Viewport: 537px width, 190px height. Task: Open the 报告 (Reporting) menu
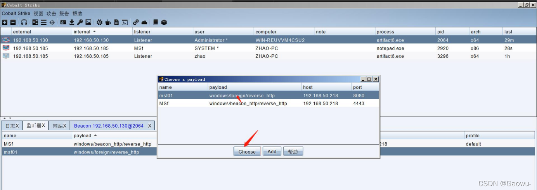(x=64, y=14)
